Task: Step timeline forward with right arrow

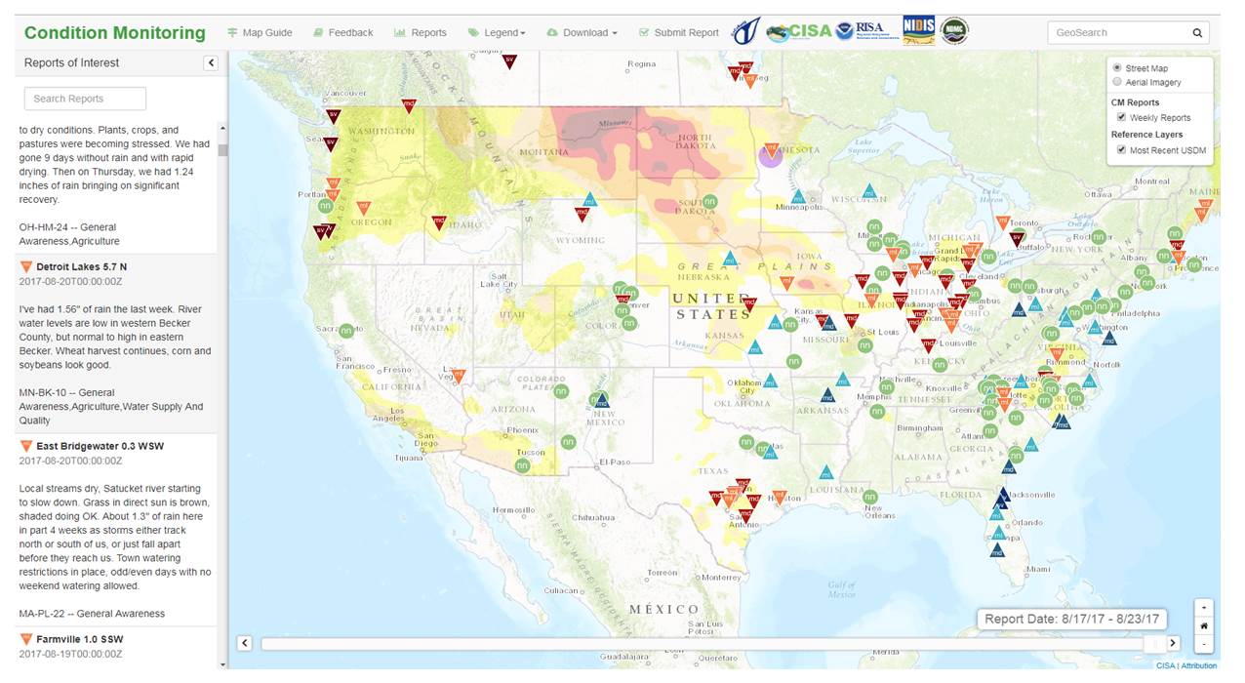Action: pos(1173,643)
